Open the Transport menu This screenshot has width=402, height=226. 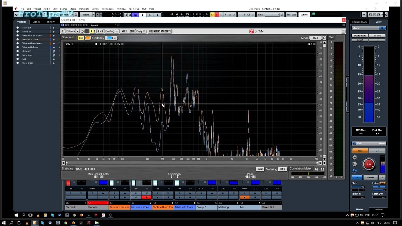tap(84, 9)
